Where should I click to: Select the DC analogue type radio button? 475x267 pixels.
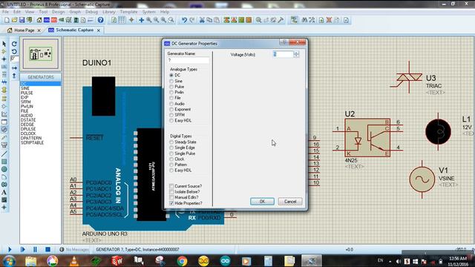(x=171, y=75)
